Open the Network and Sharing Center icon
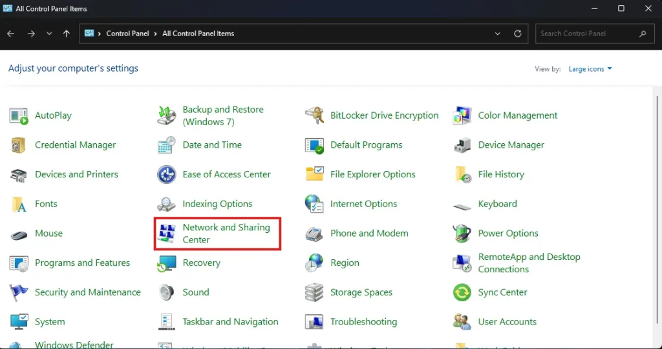Image resolution: width=662 pixels, height=349 pixels. point(166,234)
